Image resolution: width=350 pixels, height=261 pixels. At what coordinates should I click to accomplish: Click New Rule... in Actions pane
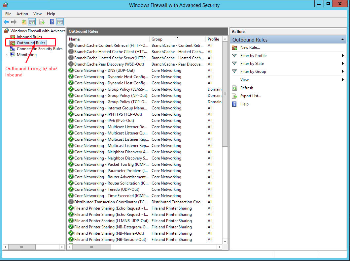coord(250,47)
